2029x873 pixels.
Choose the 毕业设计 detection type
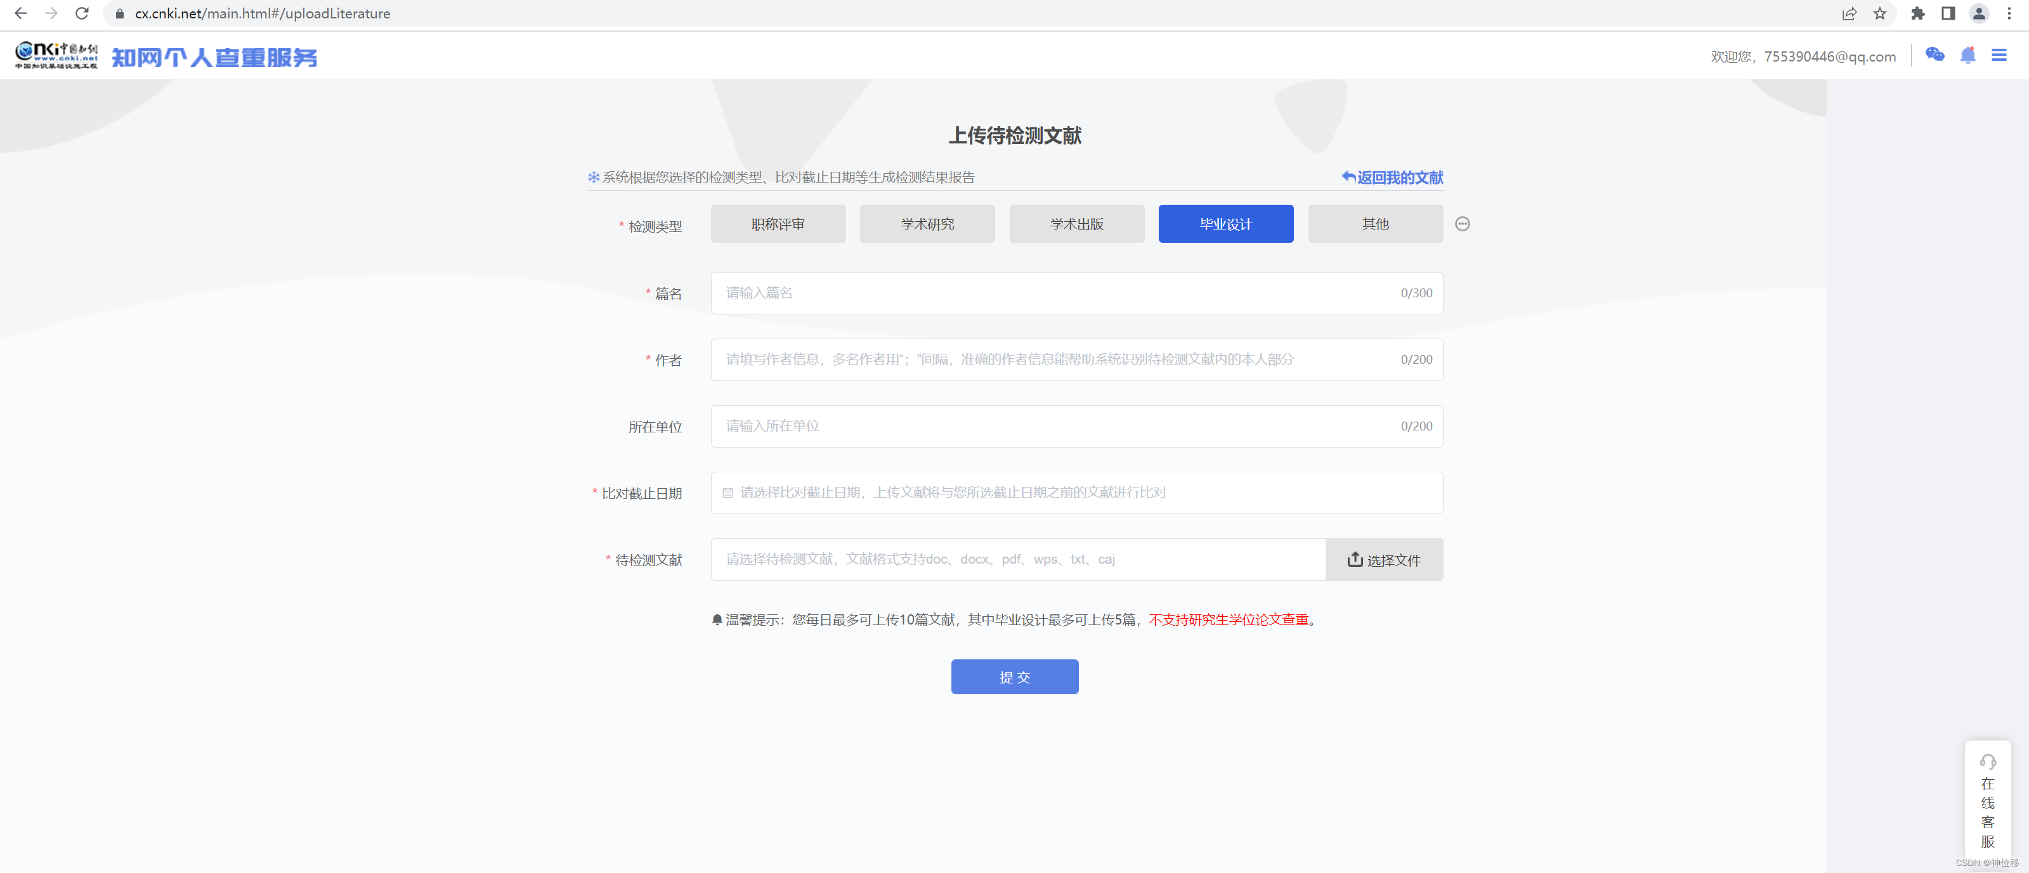click(1225, 224)
